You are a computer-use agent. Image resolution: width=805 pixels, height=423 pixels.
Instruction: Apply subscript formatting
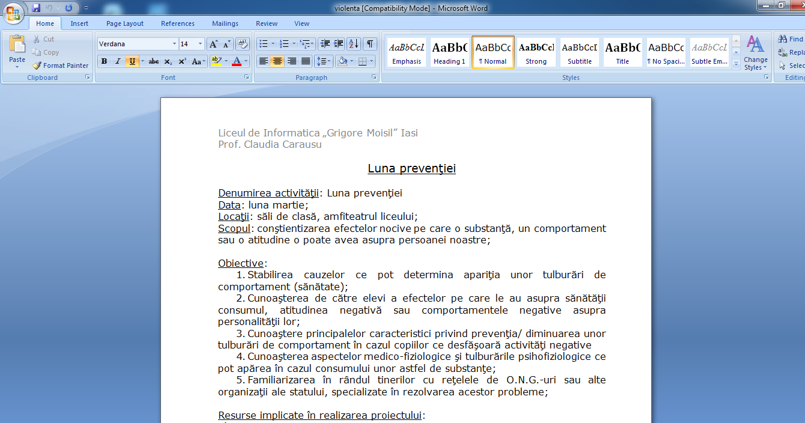(x=168, y=61)
